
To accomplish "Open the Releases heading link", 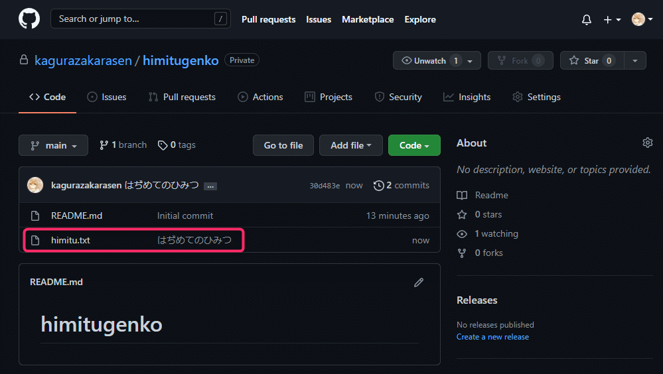I will [x=477, y=300].
